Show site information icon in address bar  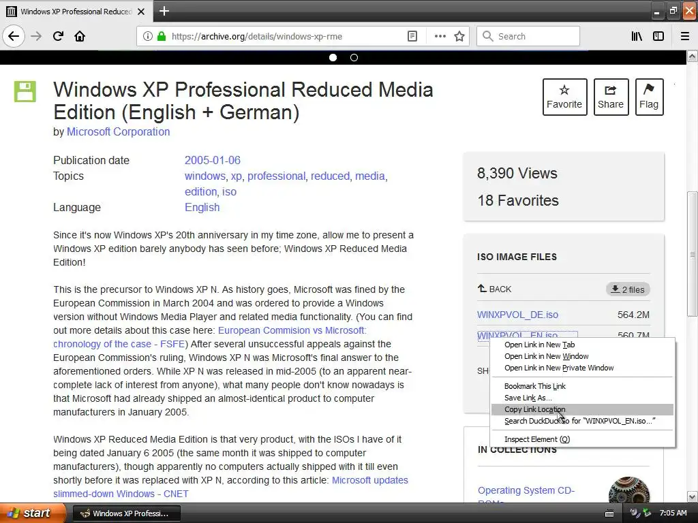tap(148, 36)
